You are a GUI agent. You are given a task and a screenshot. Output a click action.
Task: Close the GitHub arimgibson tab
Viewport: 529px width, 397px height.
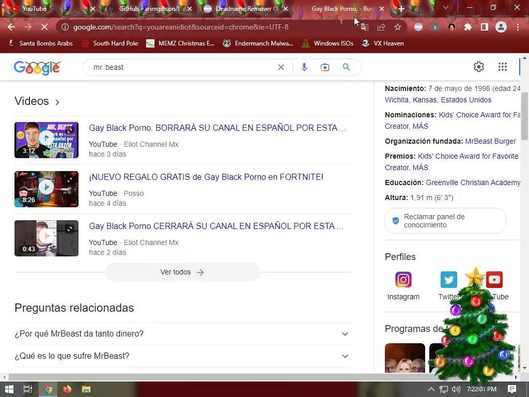(x=190, y=9)
